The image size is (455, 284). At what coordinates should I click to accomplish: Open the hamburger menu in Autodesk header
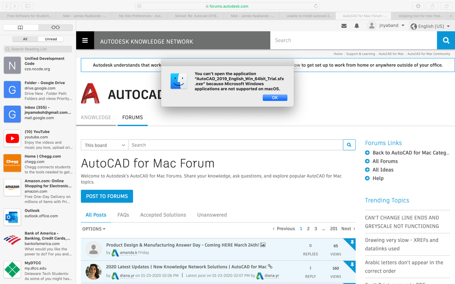[x=85, y=41]
